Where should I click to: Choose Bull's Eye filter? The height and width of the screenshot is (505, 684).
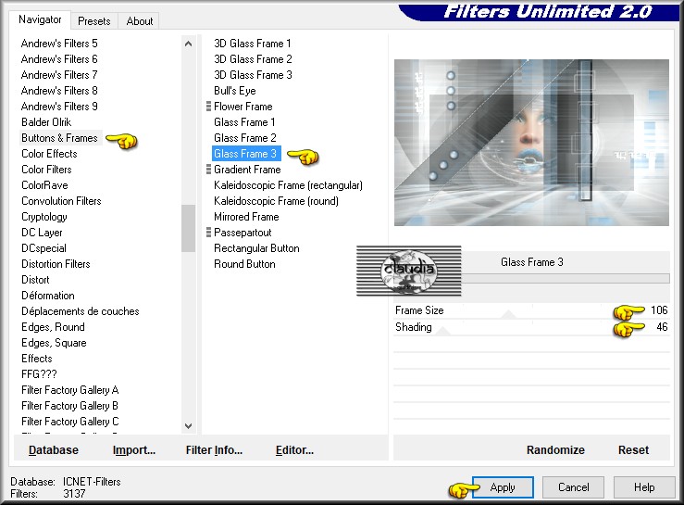click(235, 91)
